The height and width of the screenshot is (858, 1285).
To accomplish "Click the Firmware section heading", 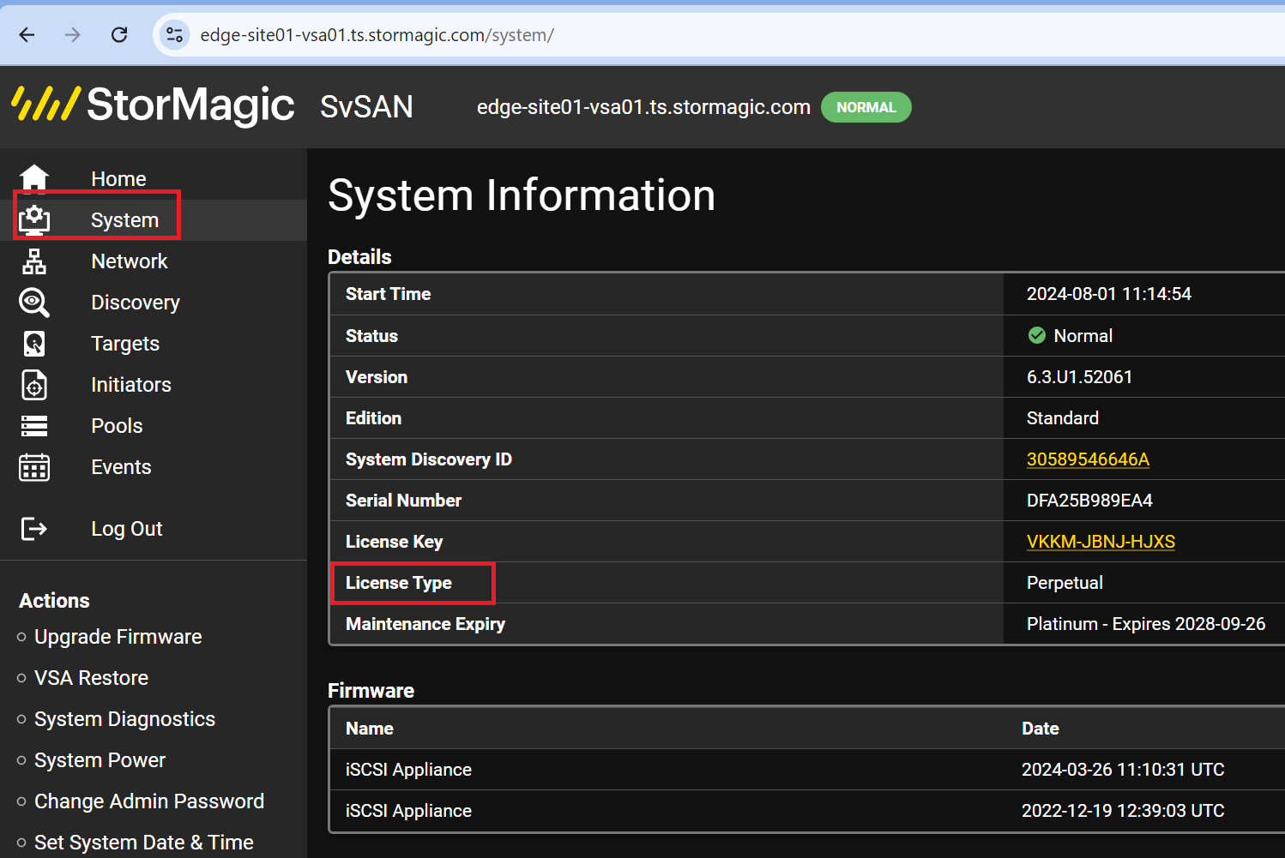I will click(371, 691).
